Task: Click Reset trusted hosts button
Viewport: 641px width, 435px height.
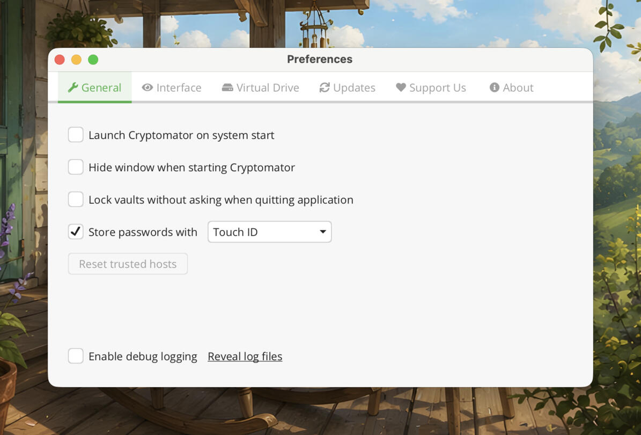Action: point(128,264)
